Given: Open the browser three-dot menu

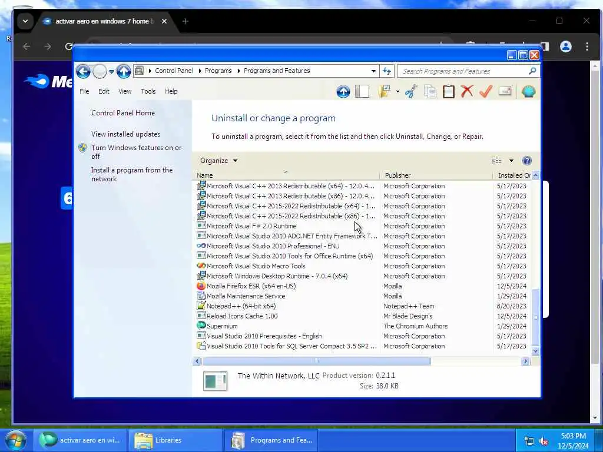Looking at the screenshot, I should 587,46.
